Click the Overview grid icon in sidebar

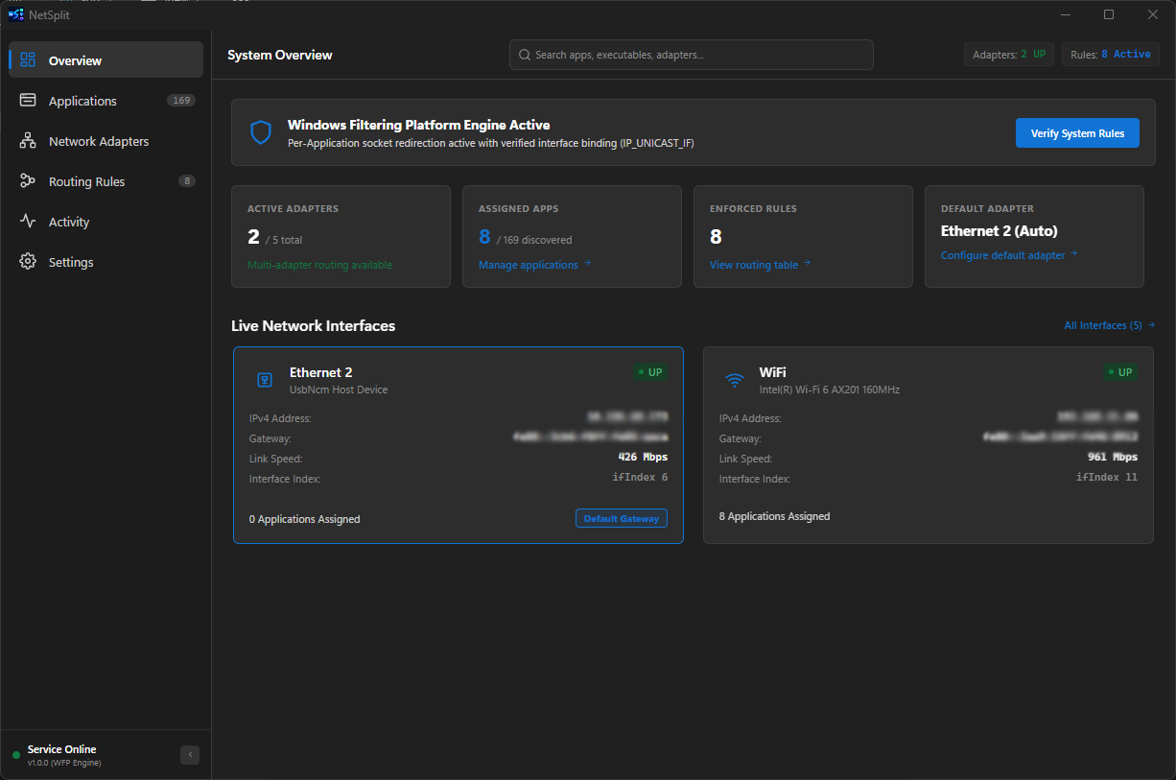pos(28,60)
